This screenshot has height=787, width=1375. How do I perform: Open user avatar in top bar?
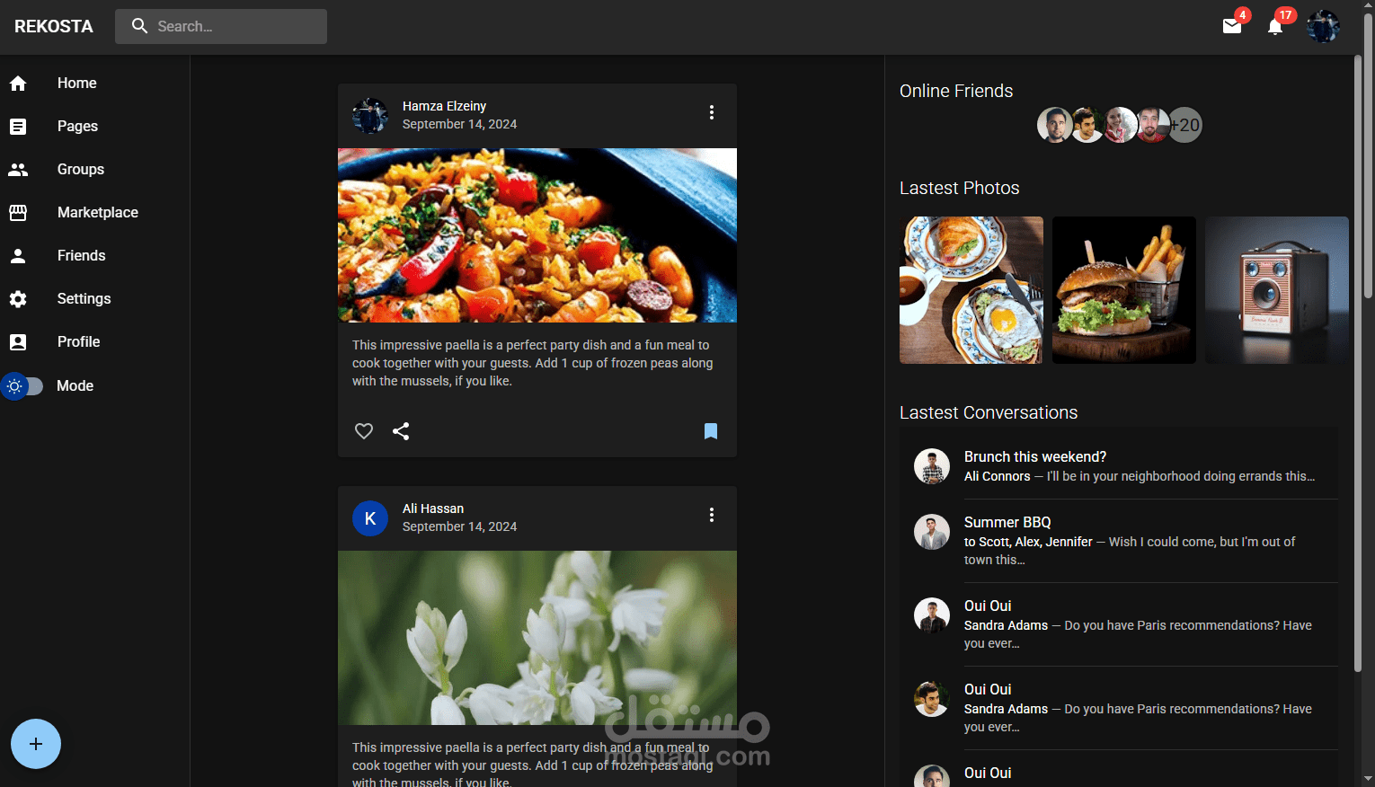(x=1323, y=26)
